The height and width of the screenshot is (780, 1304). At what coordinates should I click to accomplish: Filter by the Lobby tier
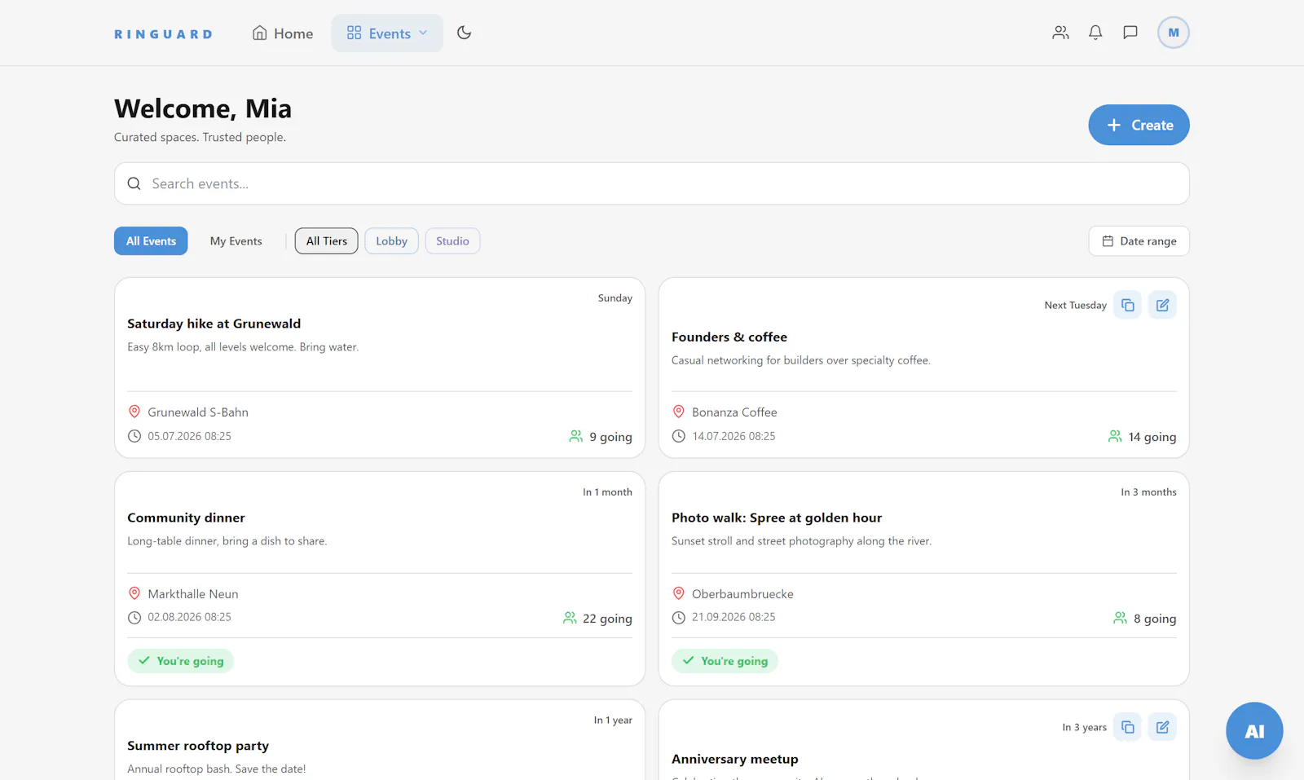click(391, 241)
